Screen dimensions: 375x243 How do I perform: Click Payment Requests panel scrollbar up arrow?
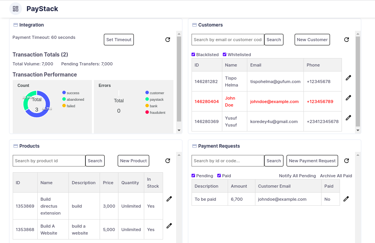pyautogui.click(x=358, y=155)
